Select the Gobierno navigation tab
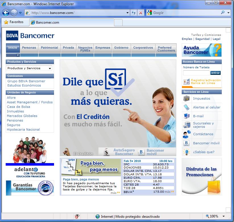234x222 pixels. [121, 48]
